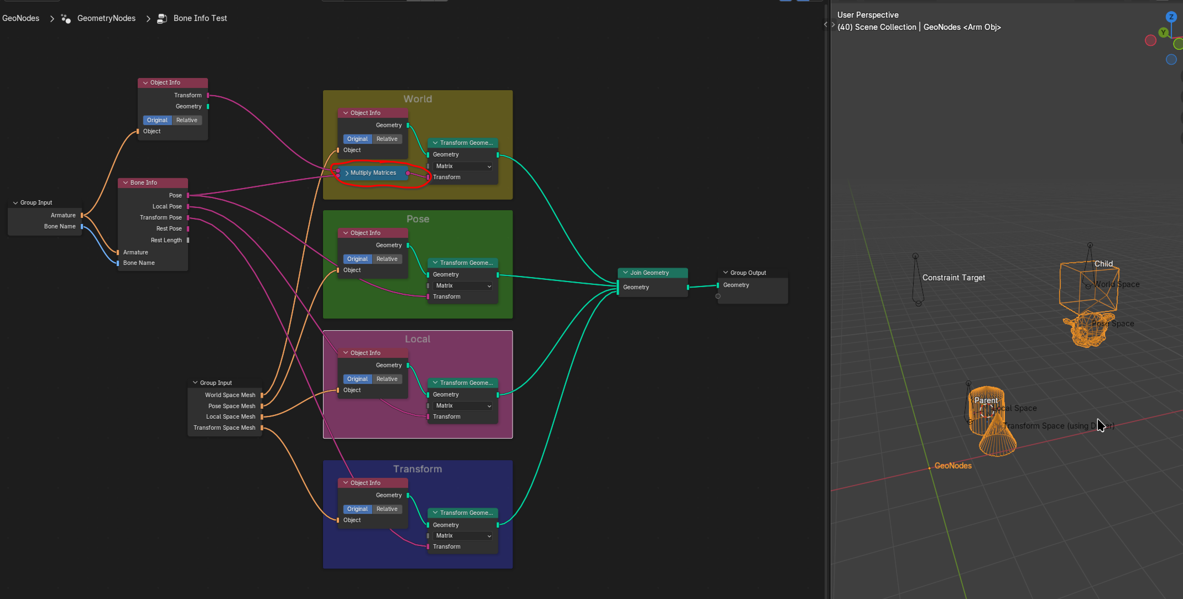Image resolution: width=1183 pixels, height=599 pixels.
Task: Click Bone Info Test in the breadcrumb
Action: (x=200, y=18)
